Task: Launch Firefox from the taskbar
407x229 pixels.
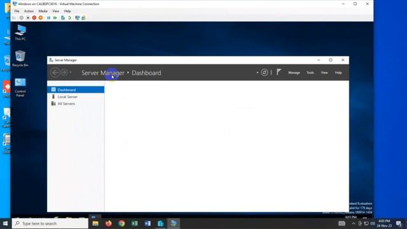Action: click(109, 223)
